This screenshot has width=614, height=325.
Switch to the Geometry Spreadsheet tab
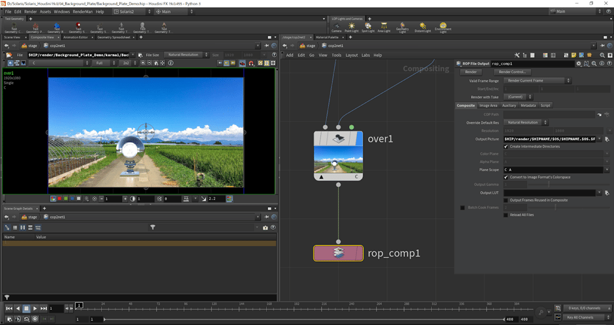tap(114, 37)
